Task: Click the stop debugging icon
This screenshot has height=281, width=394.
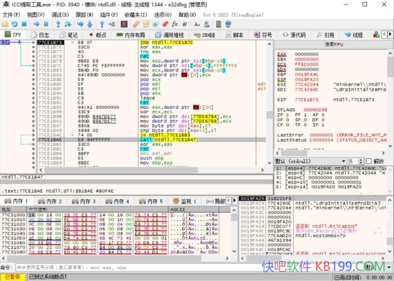Action: (x=25, y=24)
